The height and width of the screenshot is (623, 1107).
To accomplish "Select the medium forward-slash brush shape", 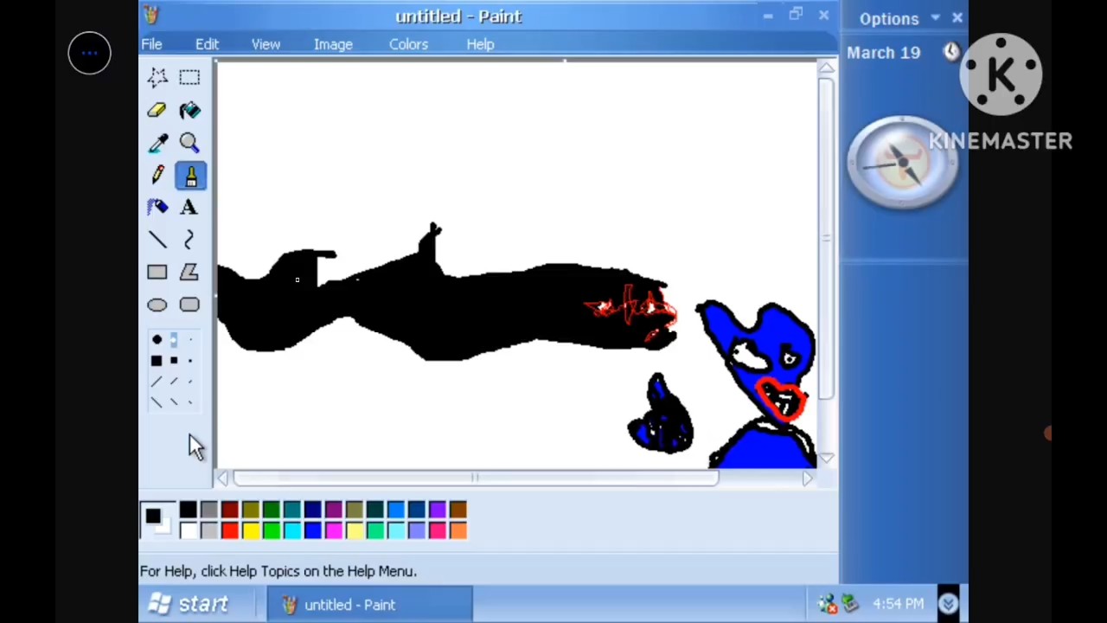I will click(174, 382).
